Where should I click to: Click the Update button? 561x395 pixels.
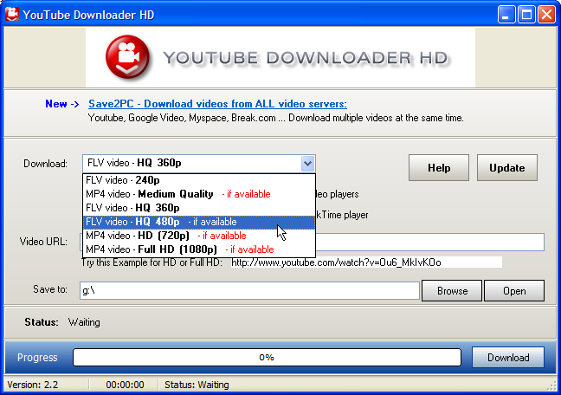[507, 167]
